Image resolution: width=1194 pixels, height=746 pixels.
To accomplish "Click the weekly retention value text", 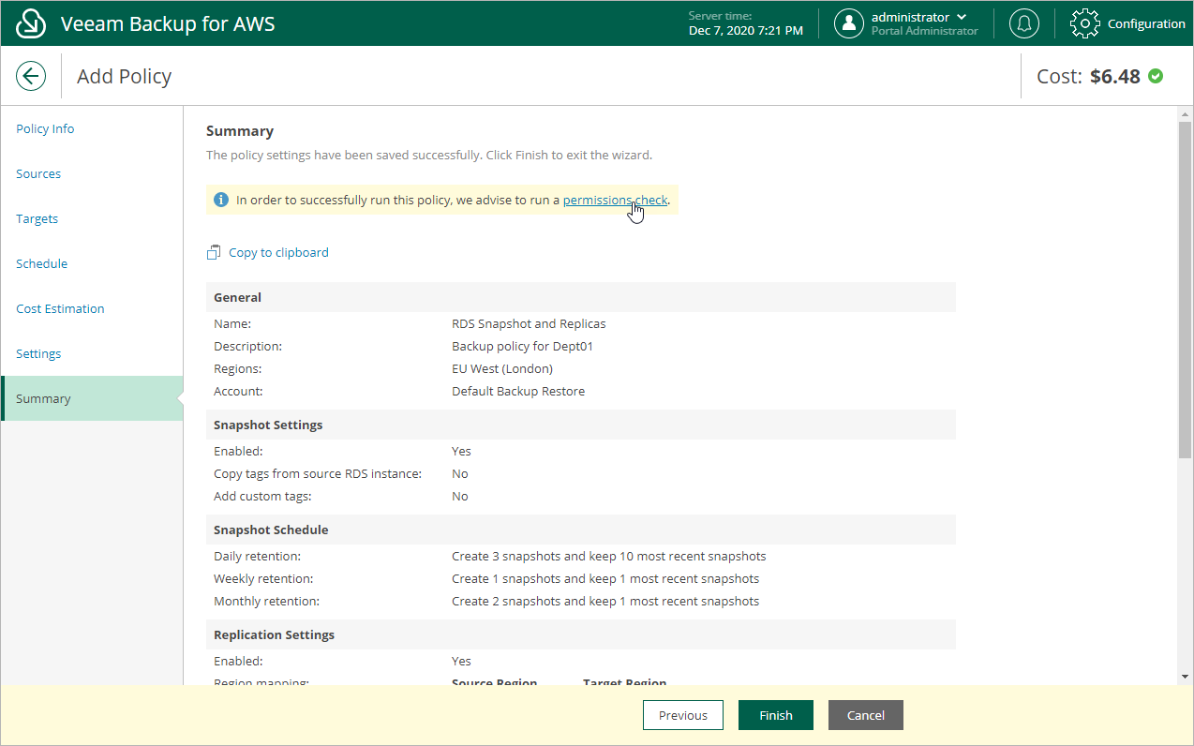I will click(605, 578).
